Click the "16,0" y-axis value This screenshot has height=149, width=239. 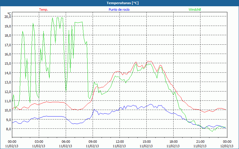click(x=8, y=54)
